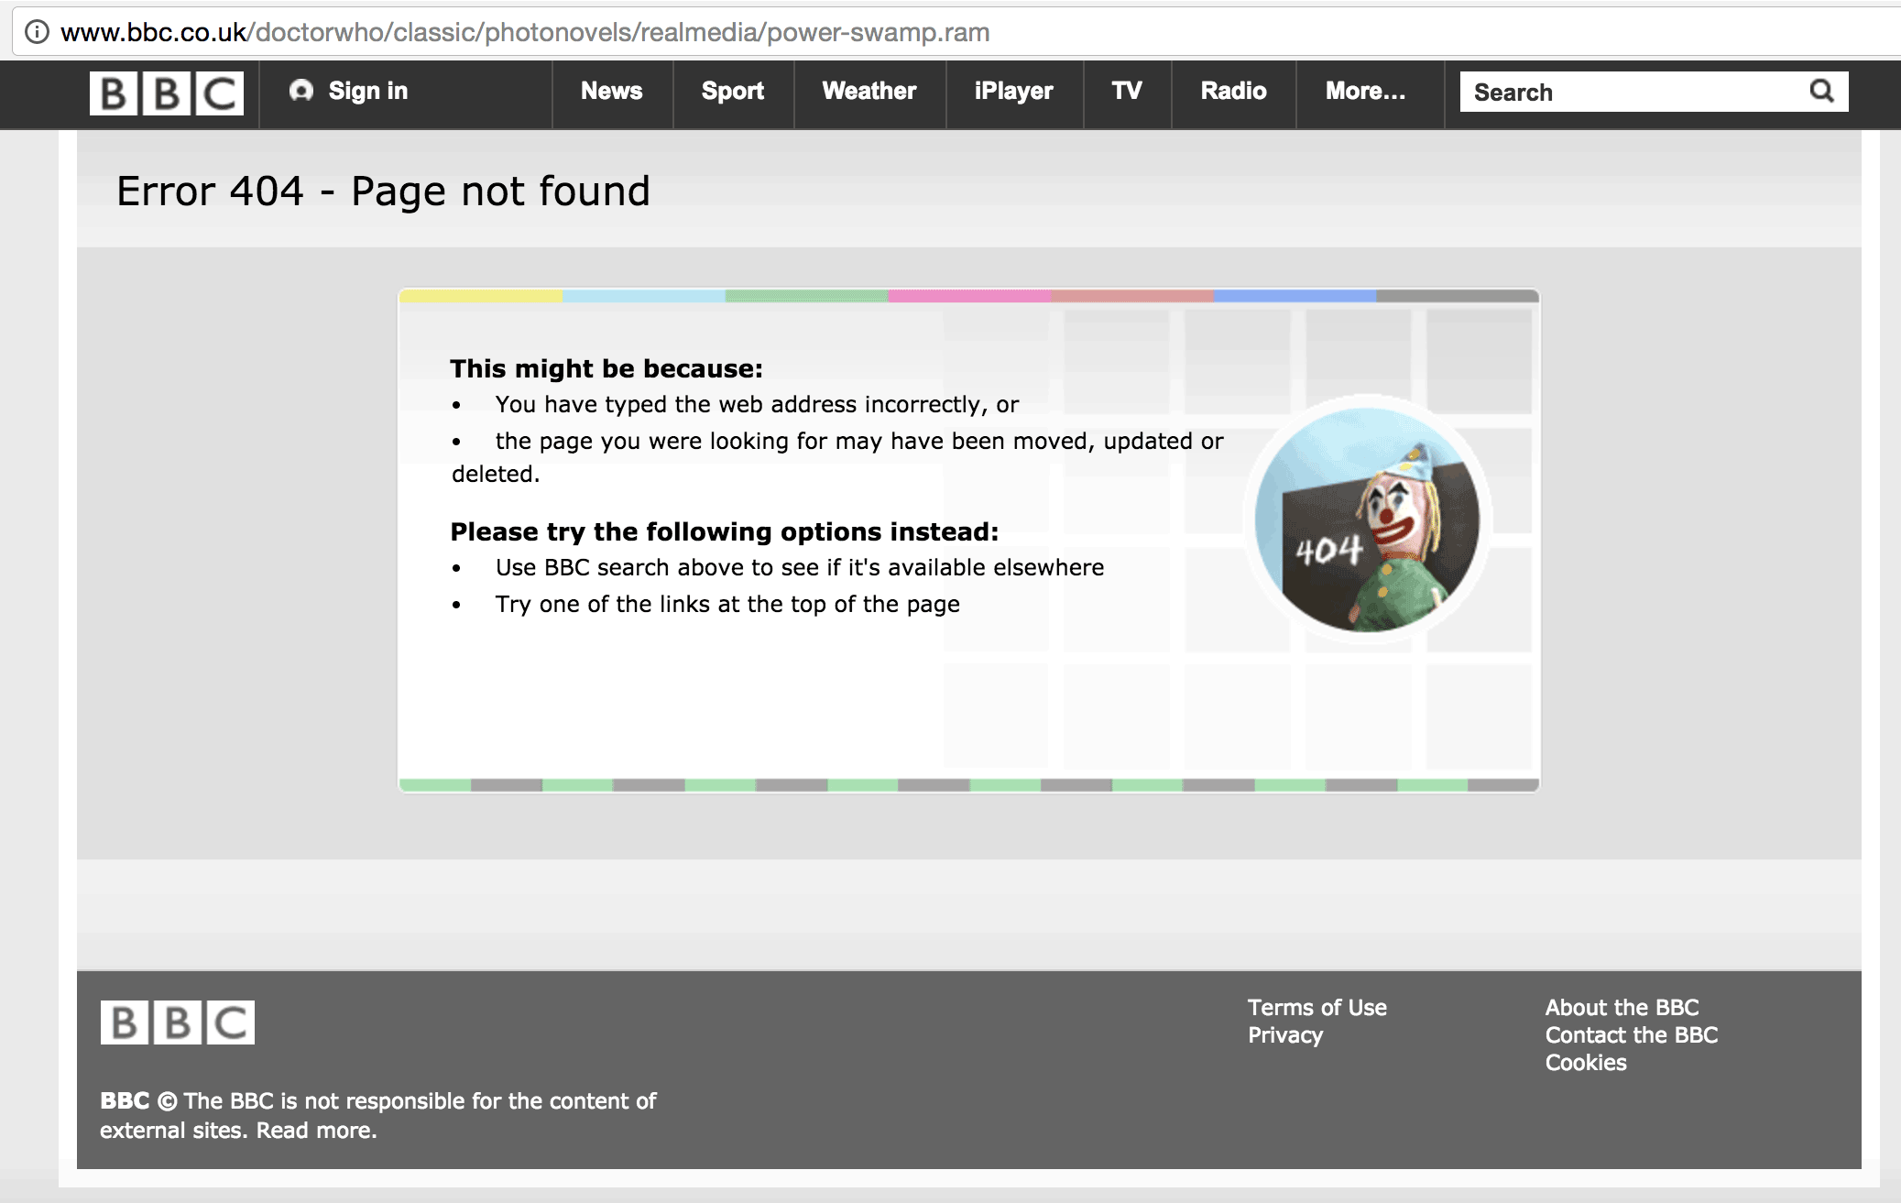Open the Sport section
The image size is (1901, 1203).
pyautogui.click(x=732, y=92)
